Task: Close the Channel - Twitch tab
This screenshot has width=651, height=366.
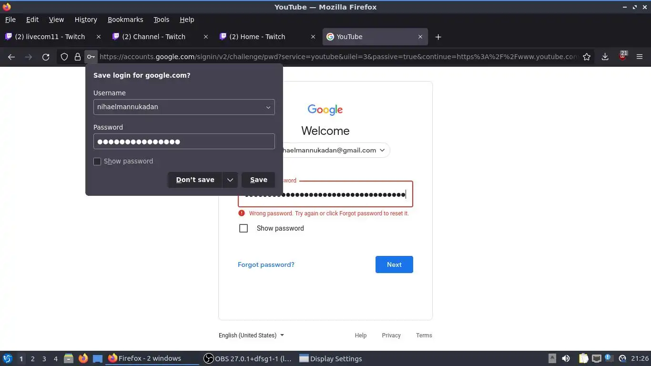Action: [x=206, y=37]
